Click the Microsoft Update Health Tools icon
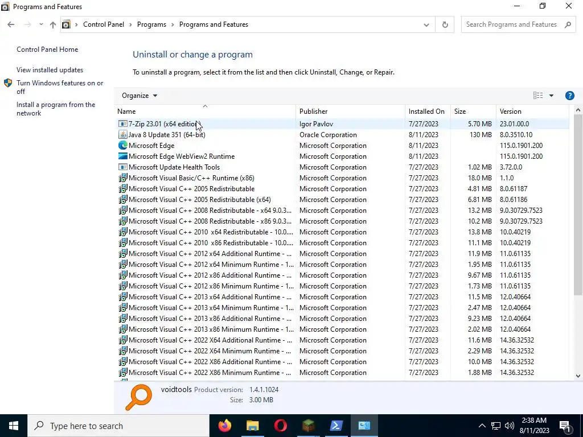The image size is (583, 437). 123,167
